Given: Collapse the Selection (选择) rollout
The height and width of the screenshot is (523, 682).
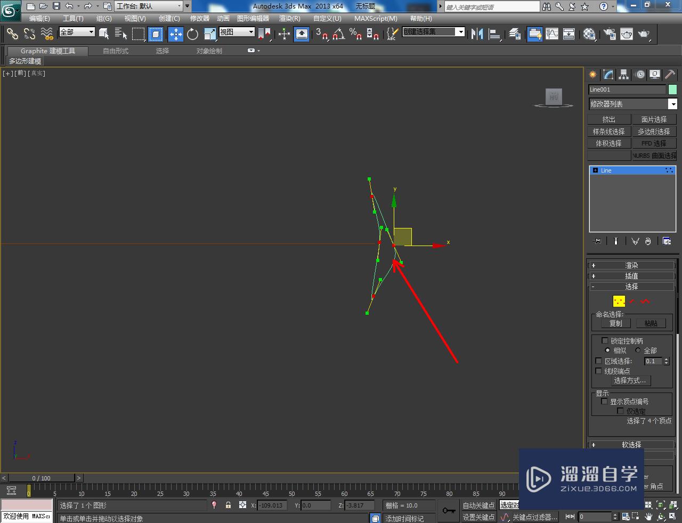Looking at the screenshot, I should (631, 287).
